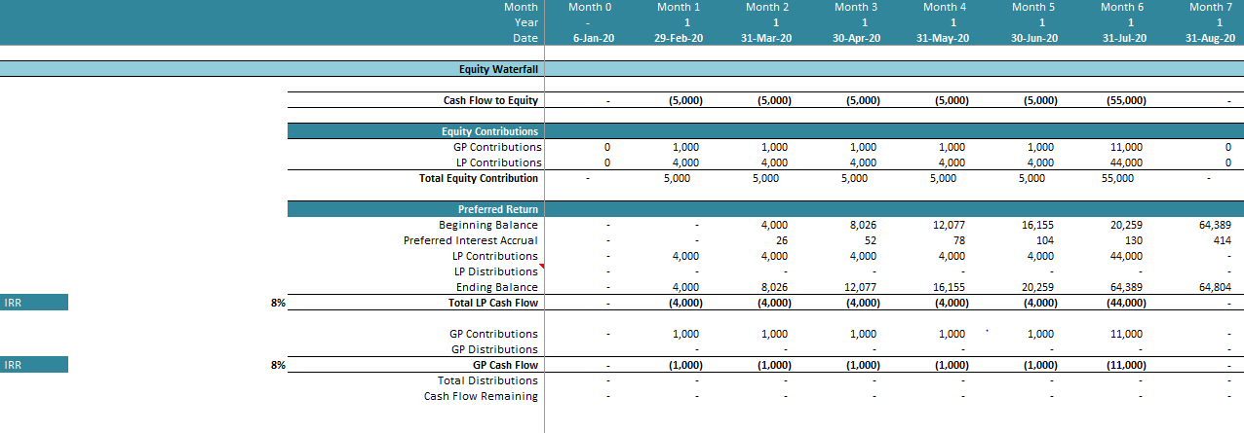This screenshot has width=1244, height=433.
Task: Click the Preferred Interest Accrual label
Action: (x=470, y=240)
